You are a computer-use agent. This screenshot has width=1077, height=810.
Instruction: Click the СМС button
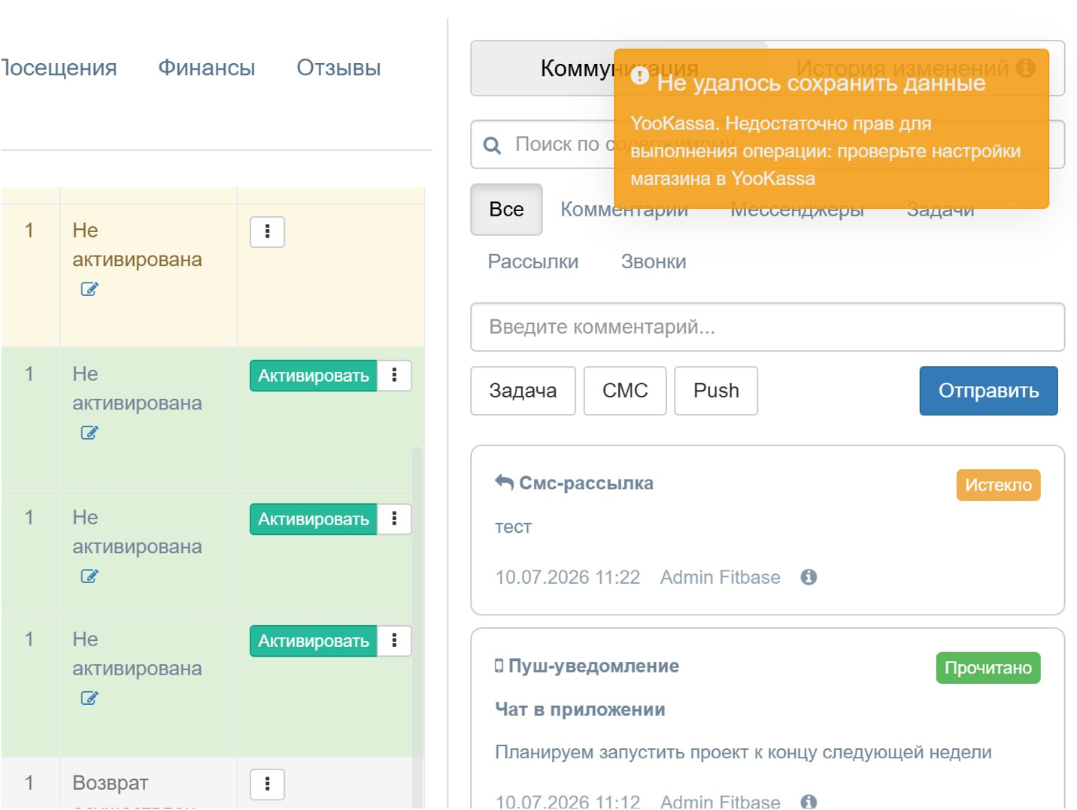tap(625, 391)
